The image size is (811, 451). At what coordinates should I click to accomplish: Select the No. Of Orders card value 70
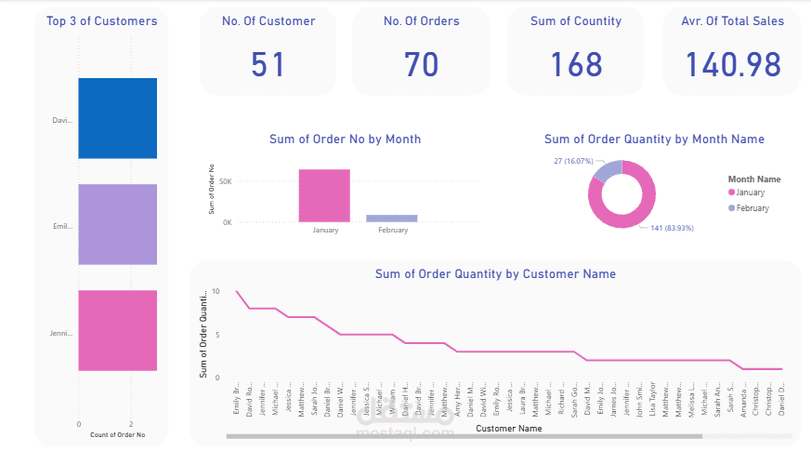click(421, 65)
